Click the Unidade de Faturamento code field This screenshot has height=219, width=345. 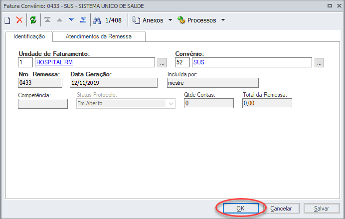click(x=25, y=62)
